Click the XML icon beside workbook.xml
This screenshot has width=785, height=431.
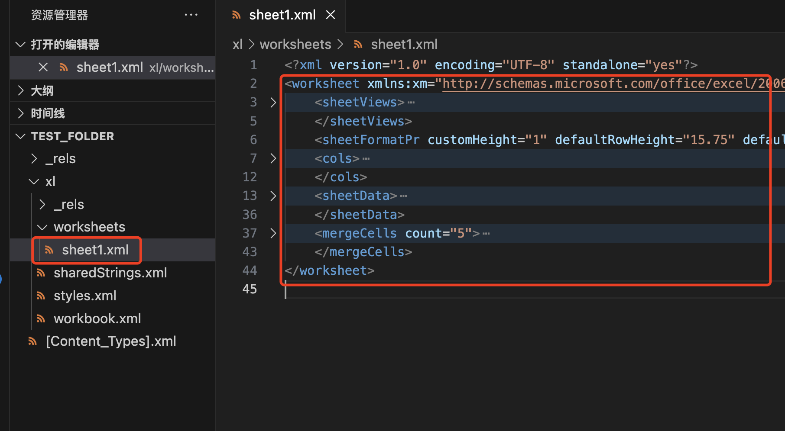point(41,318)
